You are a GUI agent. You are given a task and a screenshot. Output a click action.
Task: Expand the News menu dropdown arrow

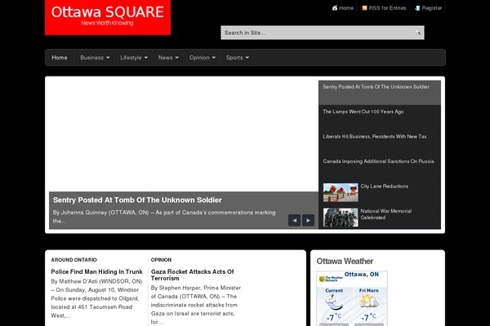177,58
